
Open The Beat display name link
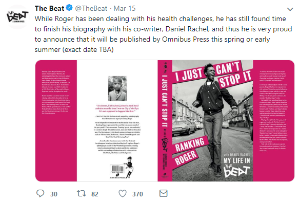[49, 8]
